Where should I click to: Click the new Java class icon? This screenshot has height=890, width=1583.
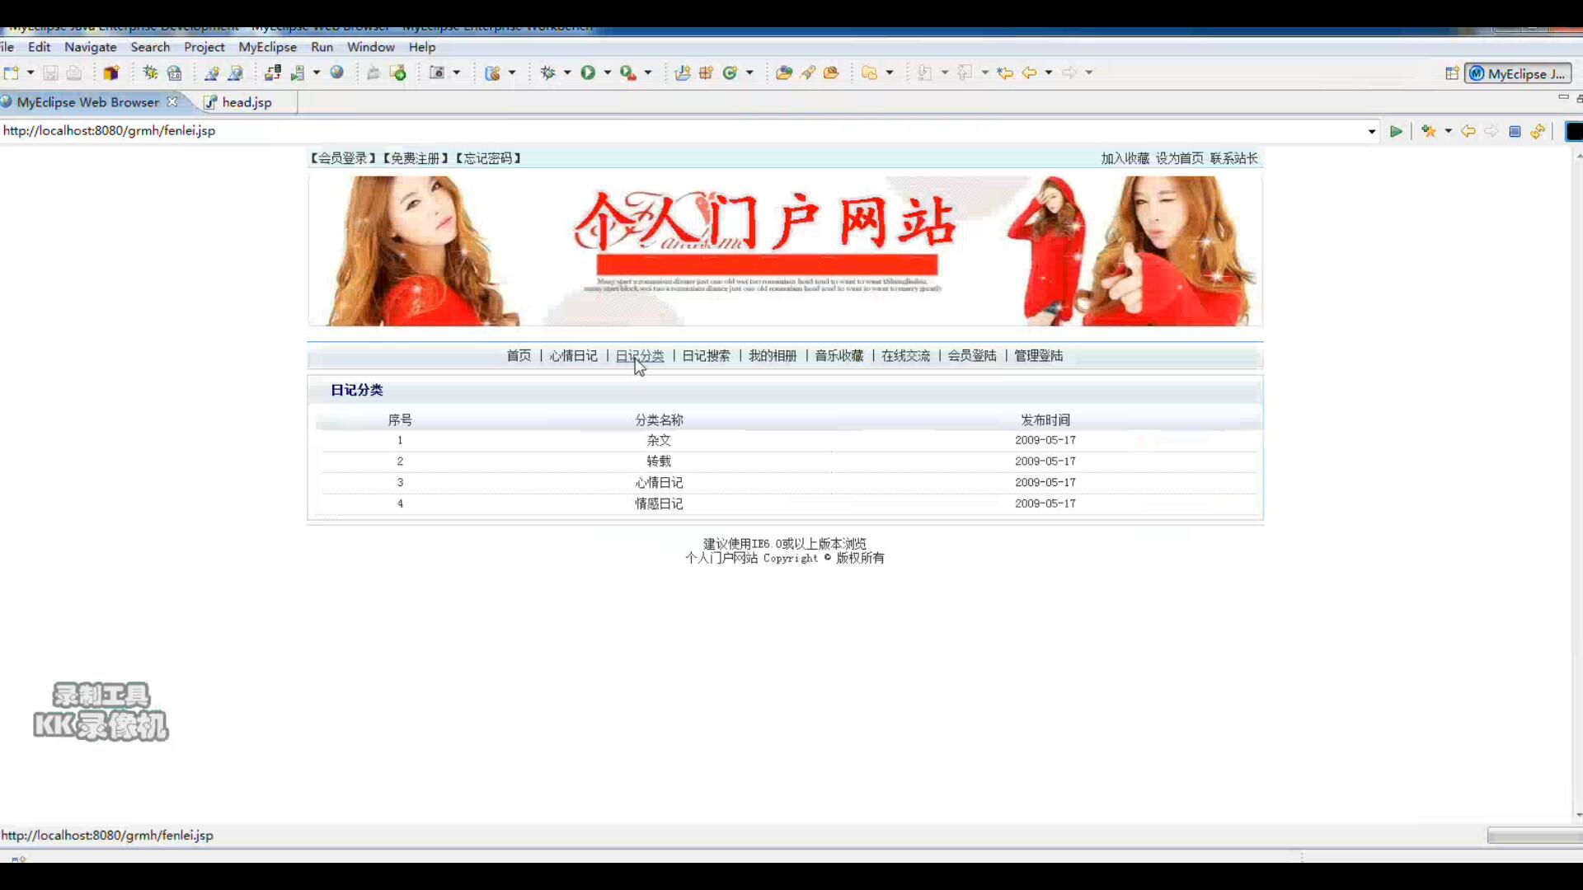point(730,73)
